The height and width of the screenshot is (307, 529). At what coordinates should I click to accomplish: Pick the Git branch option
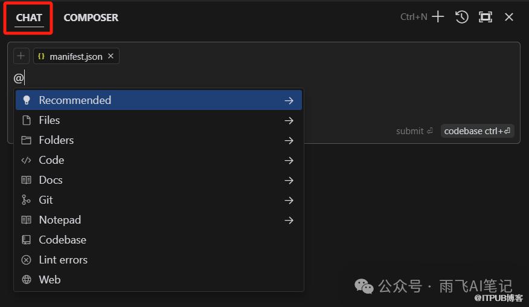point(159,200)
